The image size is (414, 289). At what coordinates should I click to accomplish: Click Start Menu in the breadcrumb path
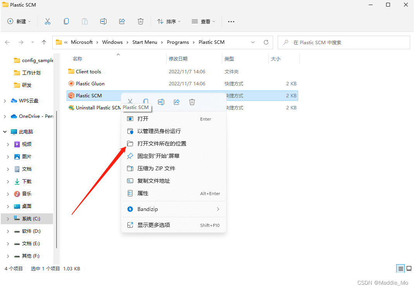point(145,42)
